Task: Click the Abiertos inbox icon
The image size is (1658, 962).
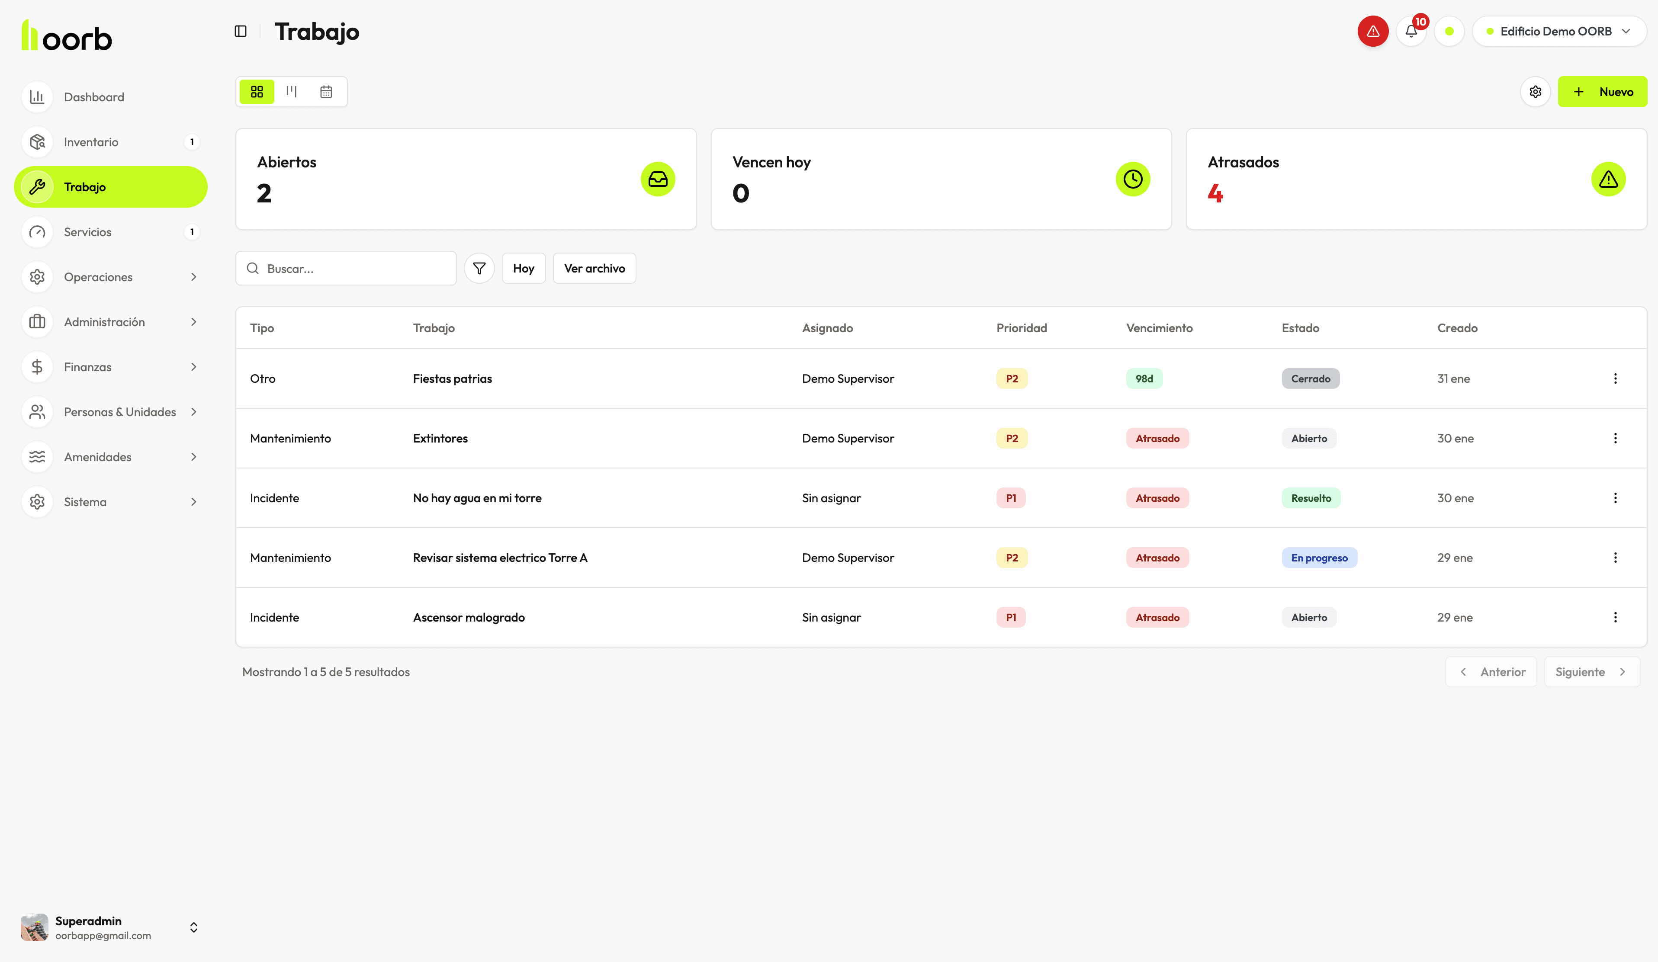Action: point(657,179)
